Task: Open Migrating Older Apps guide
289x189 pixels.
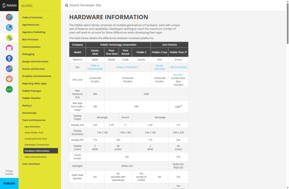Action: pyautogui.click(x=34, y=83)
